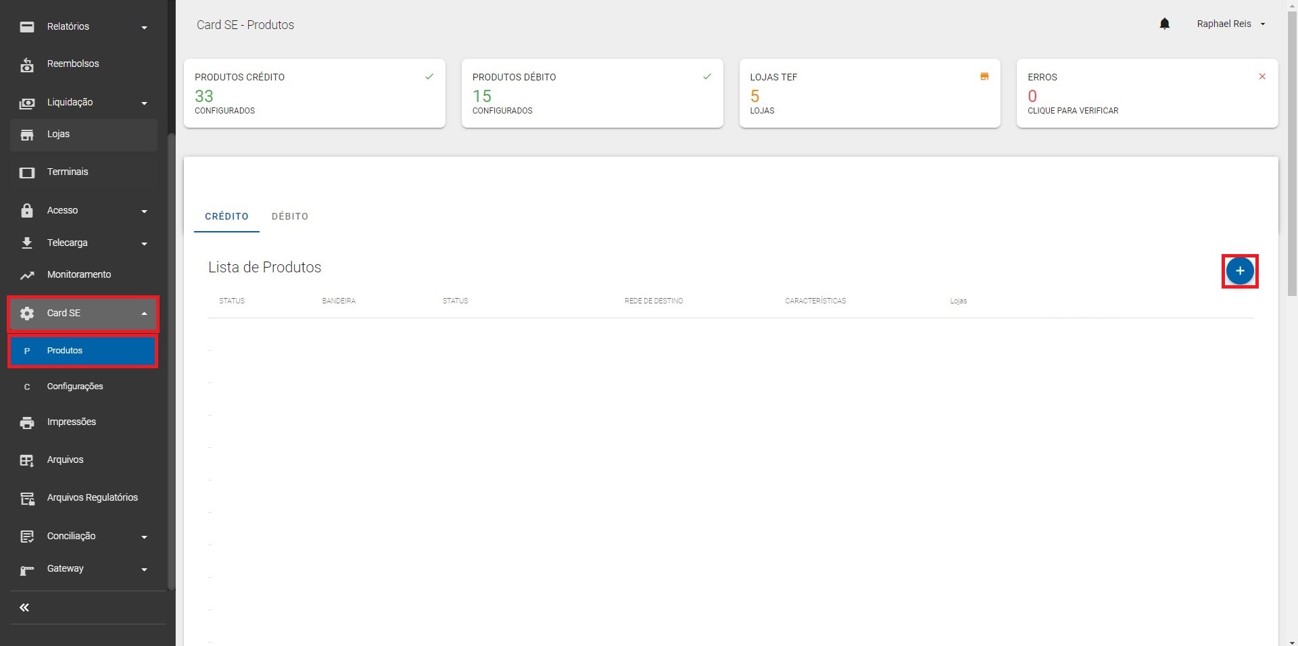Image resolution: width=1298 pixels, height=646 pixels.
Task: Click the ERROS card to verify
Action: [x=1147, y=93]
